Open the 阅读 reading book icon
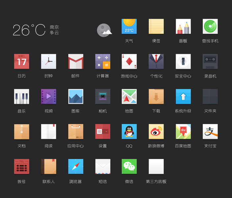This screenshot has width=232, height=198. coord(48,132)
